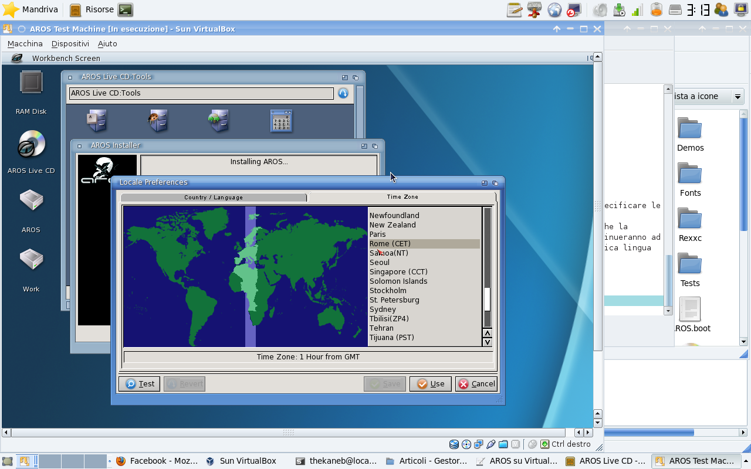Image resolution: width=751 pixels, height=469 pixels.
Task: Click the Save button
Action: 385,384
